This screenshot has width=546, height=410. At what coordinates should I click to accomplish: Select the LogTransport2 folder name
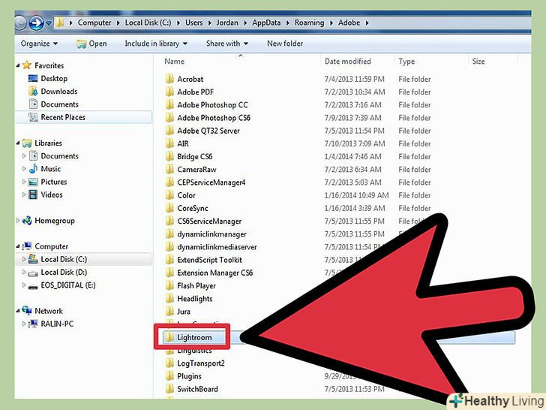click(x=201, y=363)
